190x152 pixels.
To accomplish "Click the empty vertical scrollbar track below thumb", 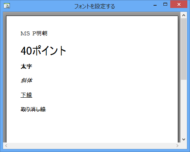I will (x=184, y=108).
